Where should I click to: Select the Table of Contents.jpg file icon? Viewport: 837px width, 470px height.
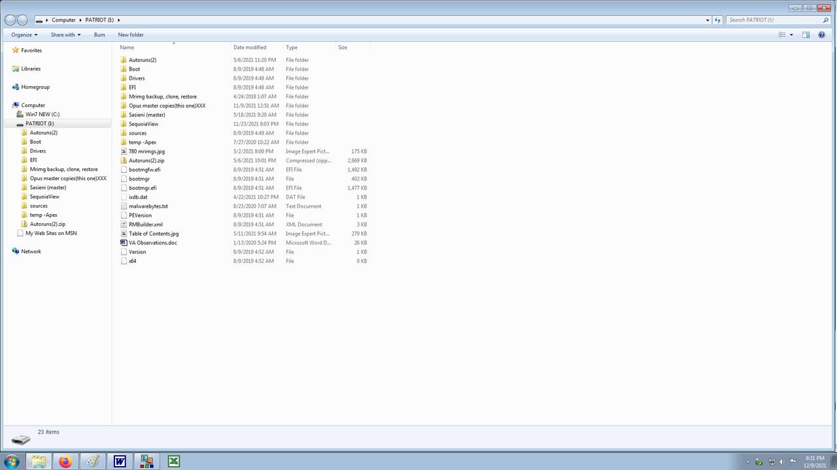124,234
